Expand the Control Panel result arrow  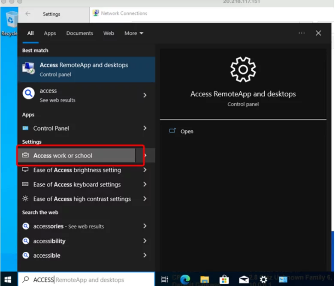pos(145,128)
